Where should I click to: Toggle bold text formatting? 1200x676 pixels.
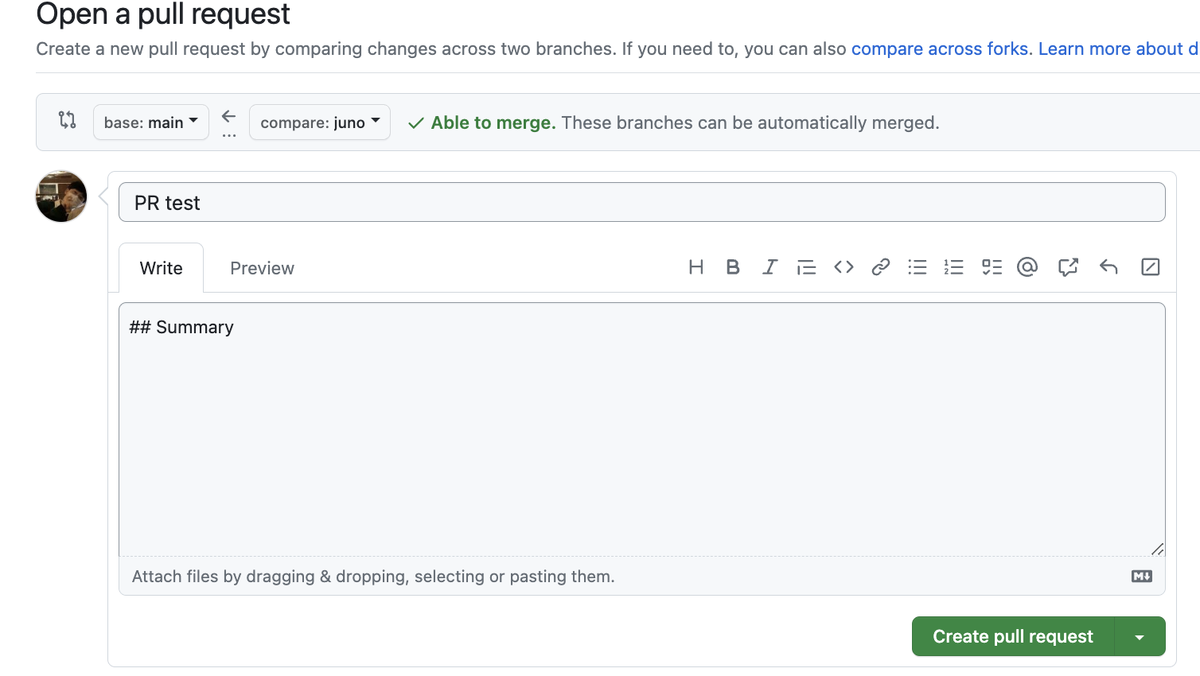(x=733, y=267)
